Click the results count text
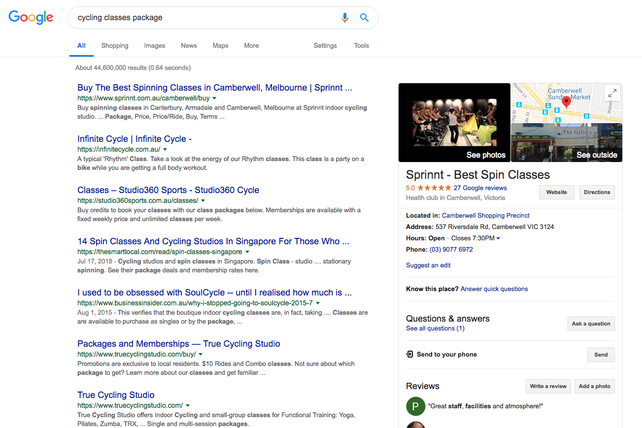 click(133, 67)
